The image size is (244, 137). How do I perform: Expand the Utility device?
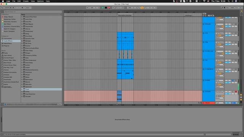22,92
